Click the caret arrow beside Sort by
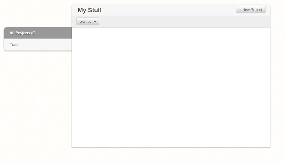285x163 pixels. pos(95,22)
